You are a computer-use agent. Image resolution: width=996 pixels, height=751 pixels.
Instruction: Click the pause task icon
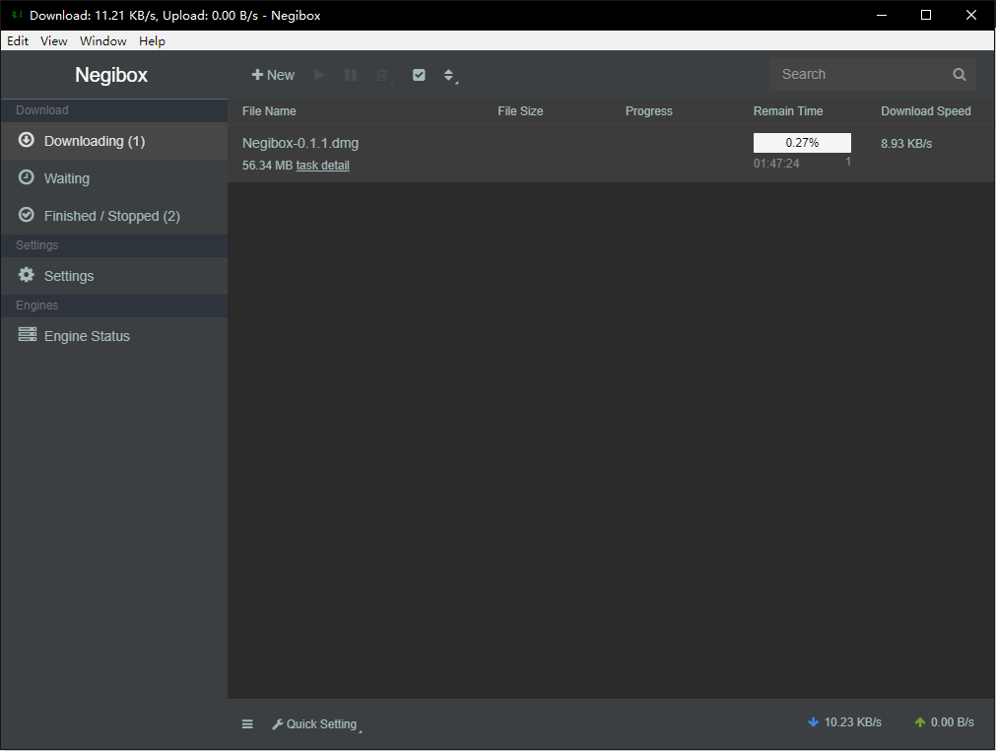coord(351,75)
